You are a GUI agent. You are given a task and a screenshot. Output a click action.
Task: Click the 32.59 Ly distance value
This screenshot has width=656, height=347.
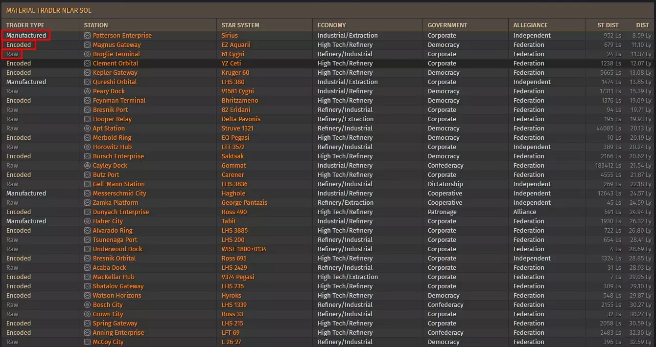pyautogui.click(x=640, y=342)
